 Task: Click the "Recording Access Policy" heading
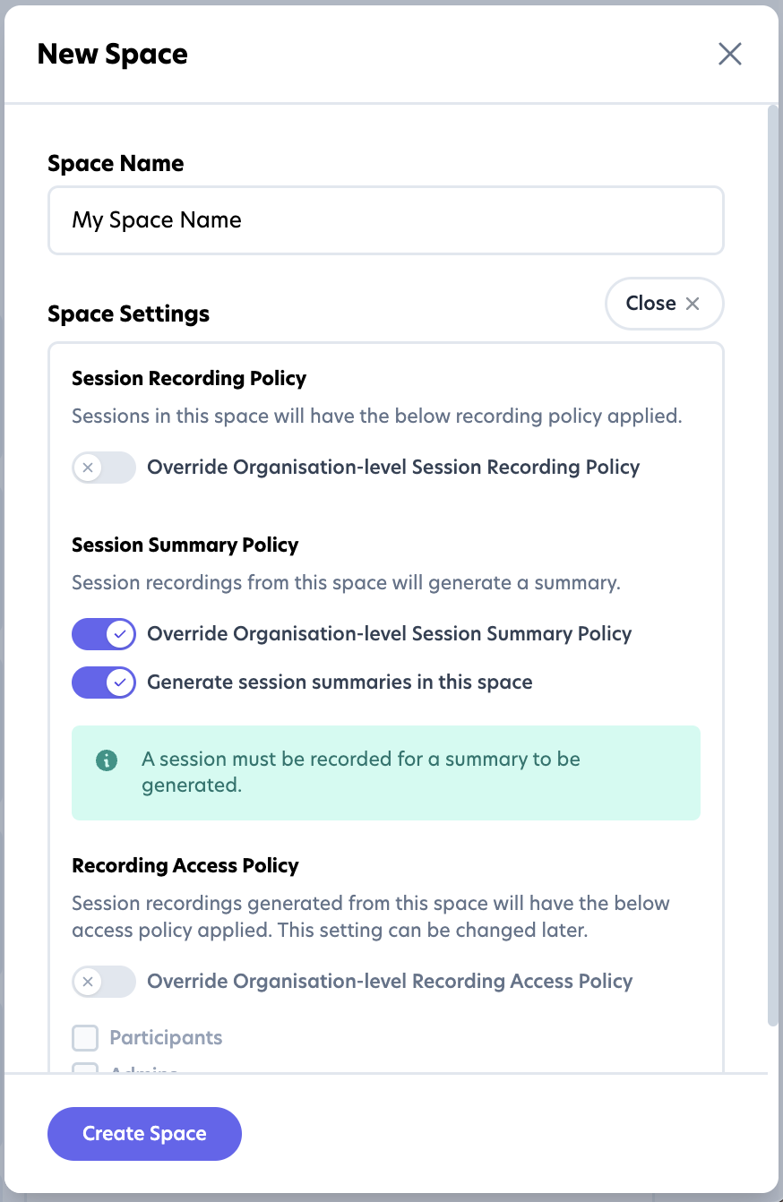click(185, 866)
